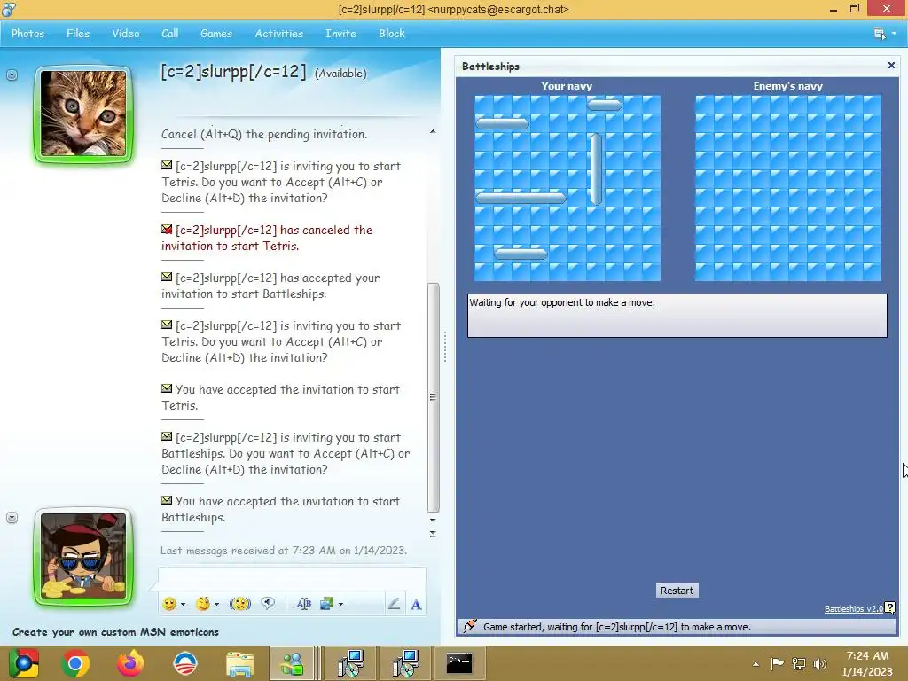This screenshot has height=681, width=908.
Task: Click the chat scrollbar up arrow
Action: (x=433, y=132)
